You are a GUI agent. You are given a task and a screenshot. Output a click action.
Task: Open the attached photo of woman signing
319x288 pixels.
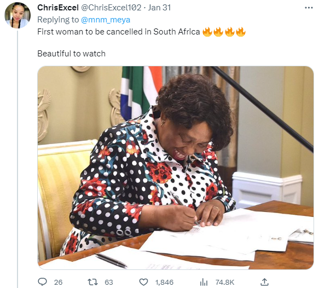coord(176,168)
